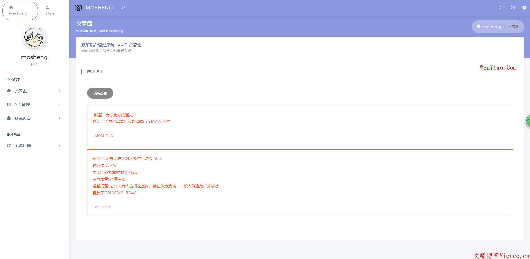
Task: Click the "- MOSHENG" signature text
Action: [x=103, y=136]
